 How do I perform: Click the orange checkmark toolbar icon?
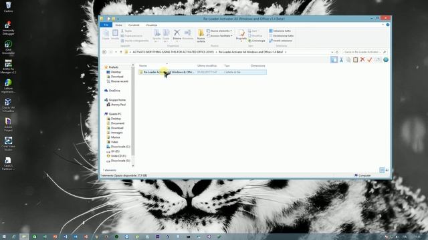coord(370,60)
